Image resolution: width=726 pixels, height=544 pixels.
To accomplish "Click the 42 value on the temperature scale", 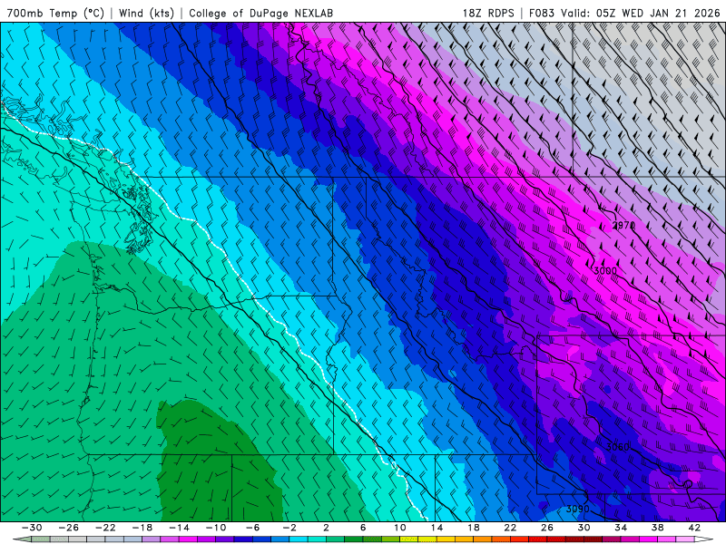I will [694, 528].
